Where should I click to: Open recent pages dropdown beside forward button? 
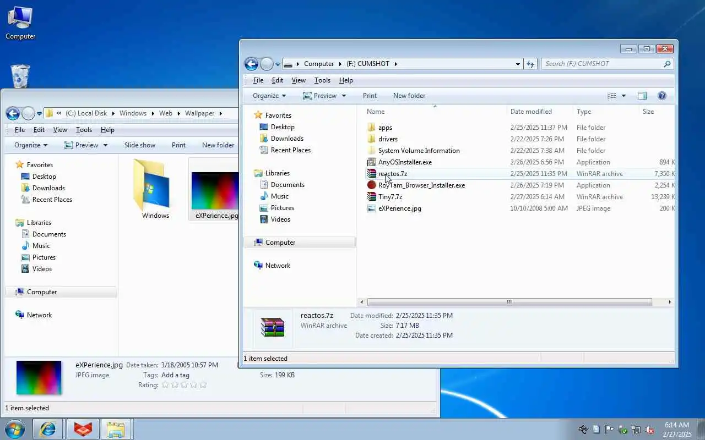click(x=278, y=64)
